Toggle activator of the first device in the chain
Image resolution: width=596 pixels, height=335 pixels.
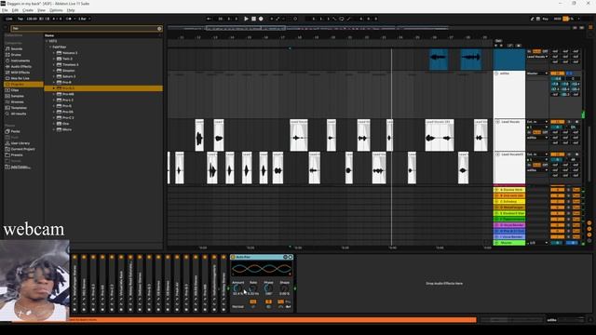74,257
